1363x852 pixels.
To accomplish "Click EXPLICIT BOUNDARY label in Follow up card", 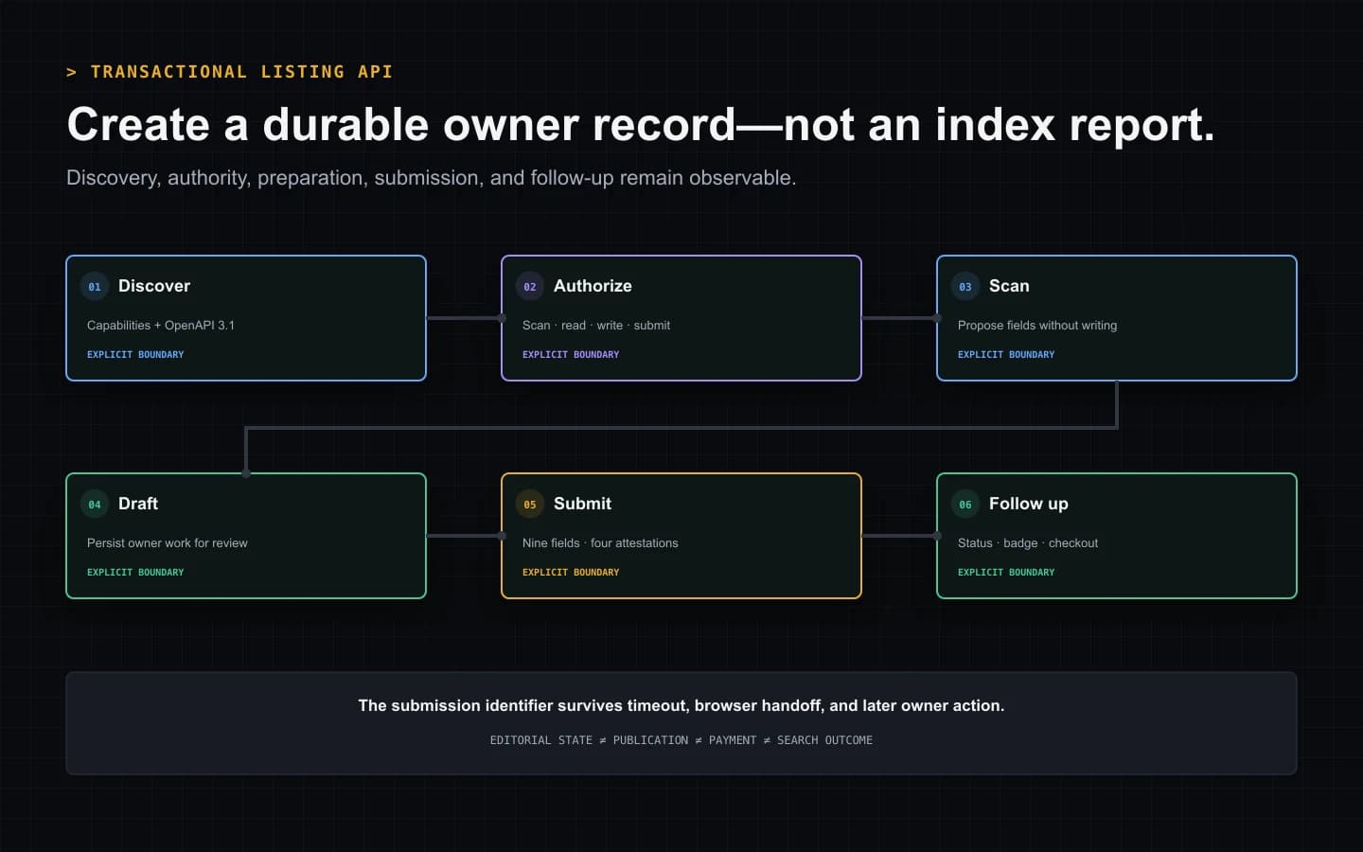I will click(x=1006, y=572).
